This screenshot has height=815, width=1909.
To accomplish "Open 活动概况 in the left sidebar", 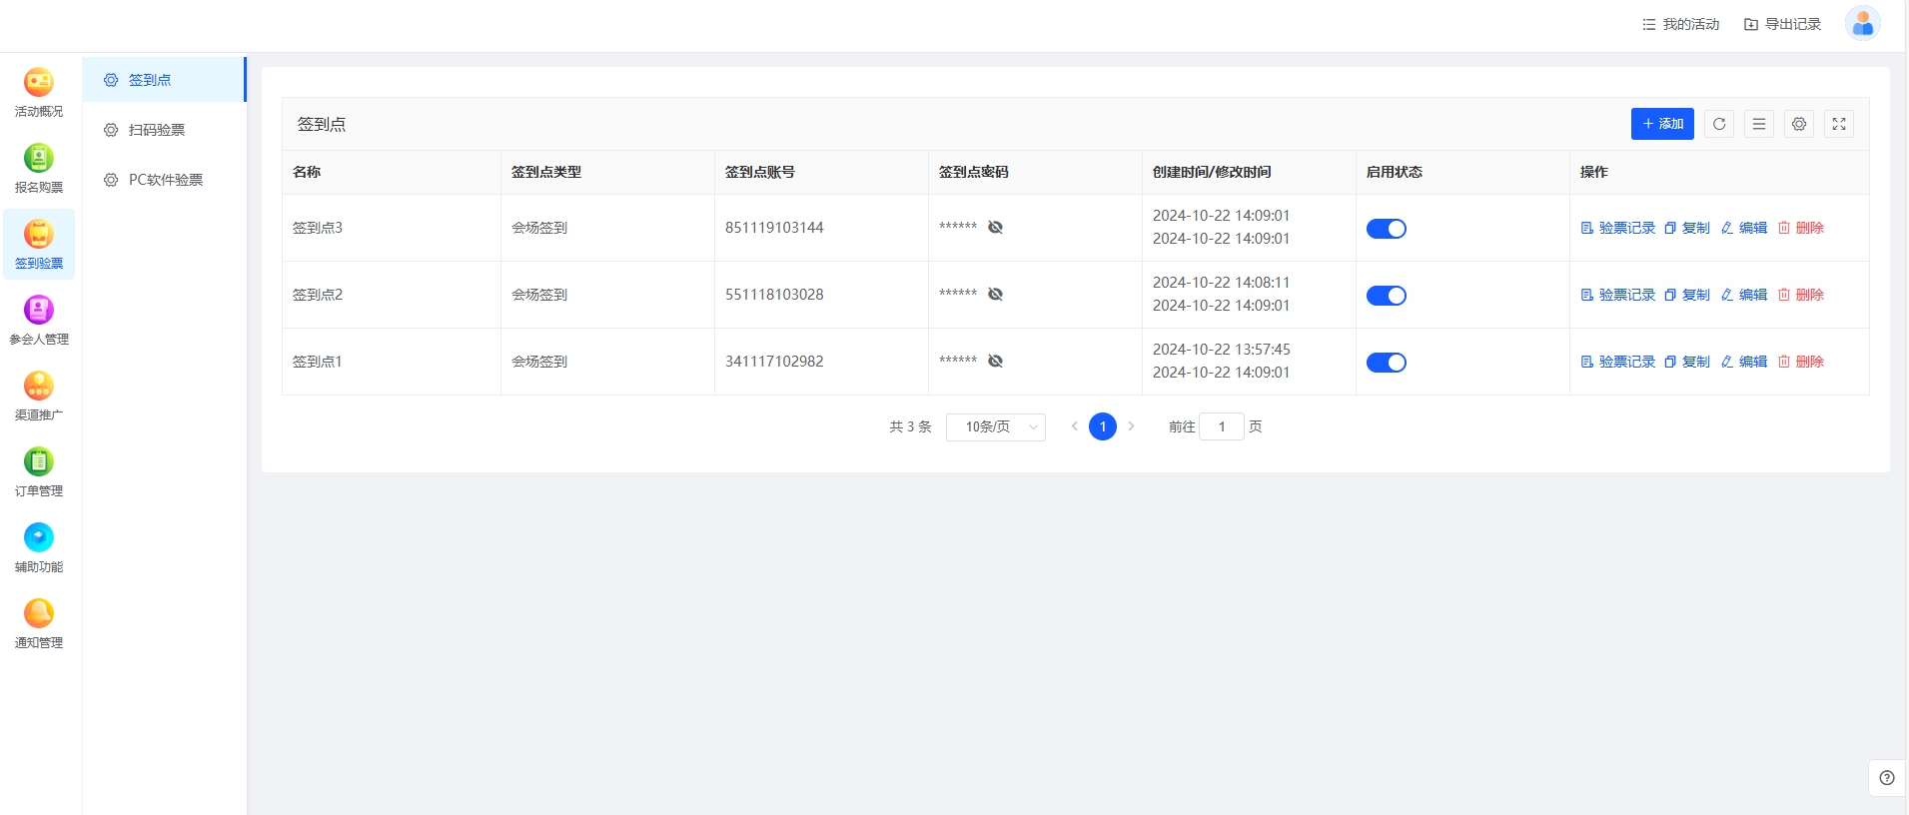I will (x=39, y=92).
